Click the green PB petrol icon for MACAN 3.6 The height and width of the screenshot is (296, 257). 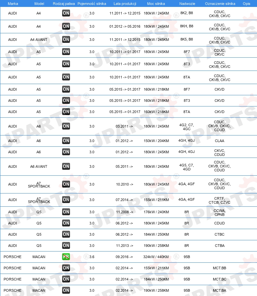pyautogui.click(x=66, y=257)
